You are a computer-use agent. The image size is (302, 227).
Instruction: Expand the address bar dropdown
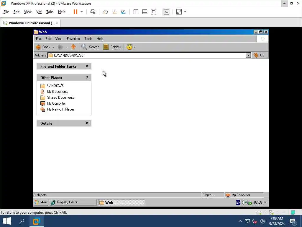(248, 55)
